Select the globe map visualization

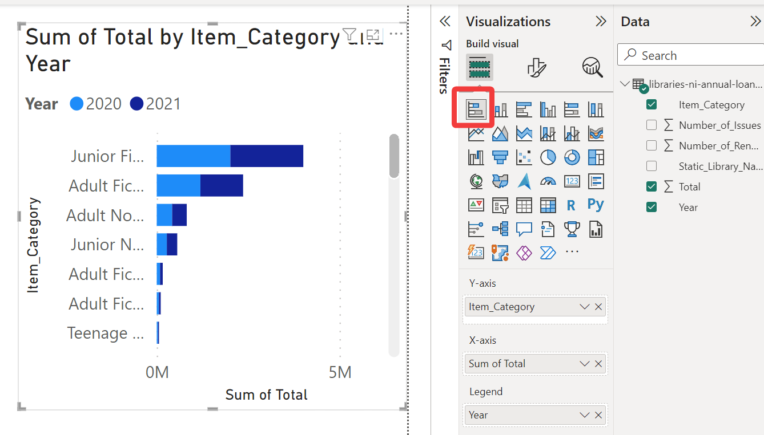[x=476, y=181]
